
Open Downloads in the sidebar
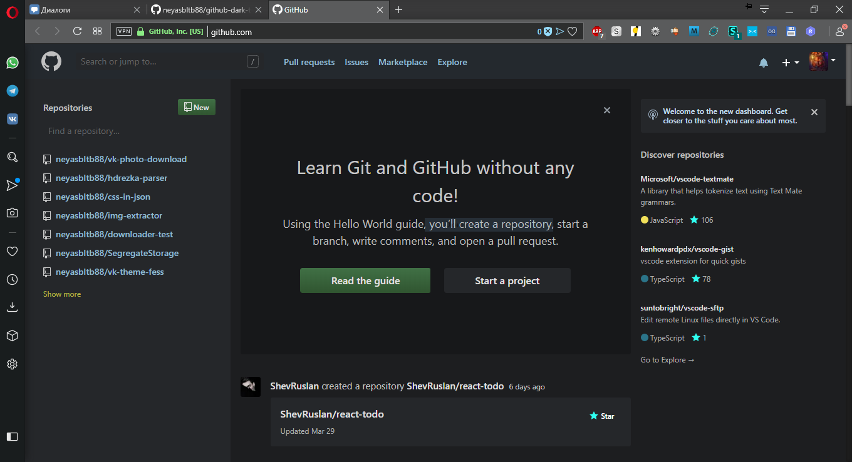tap(12, 307)
